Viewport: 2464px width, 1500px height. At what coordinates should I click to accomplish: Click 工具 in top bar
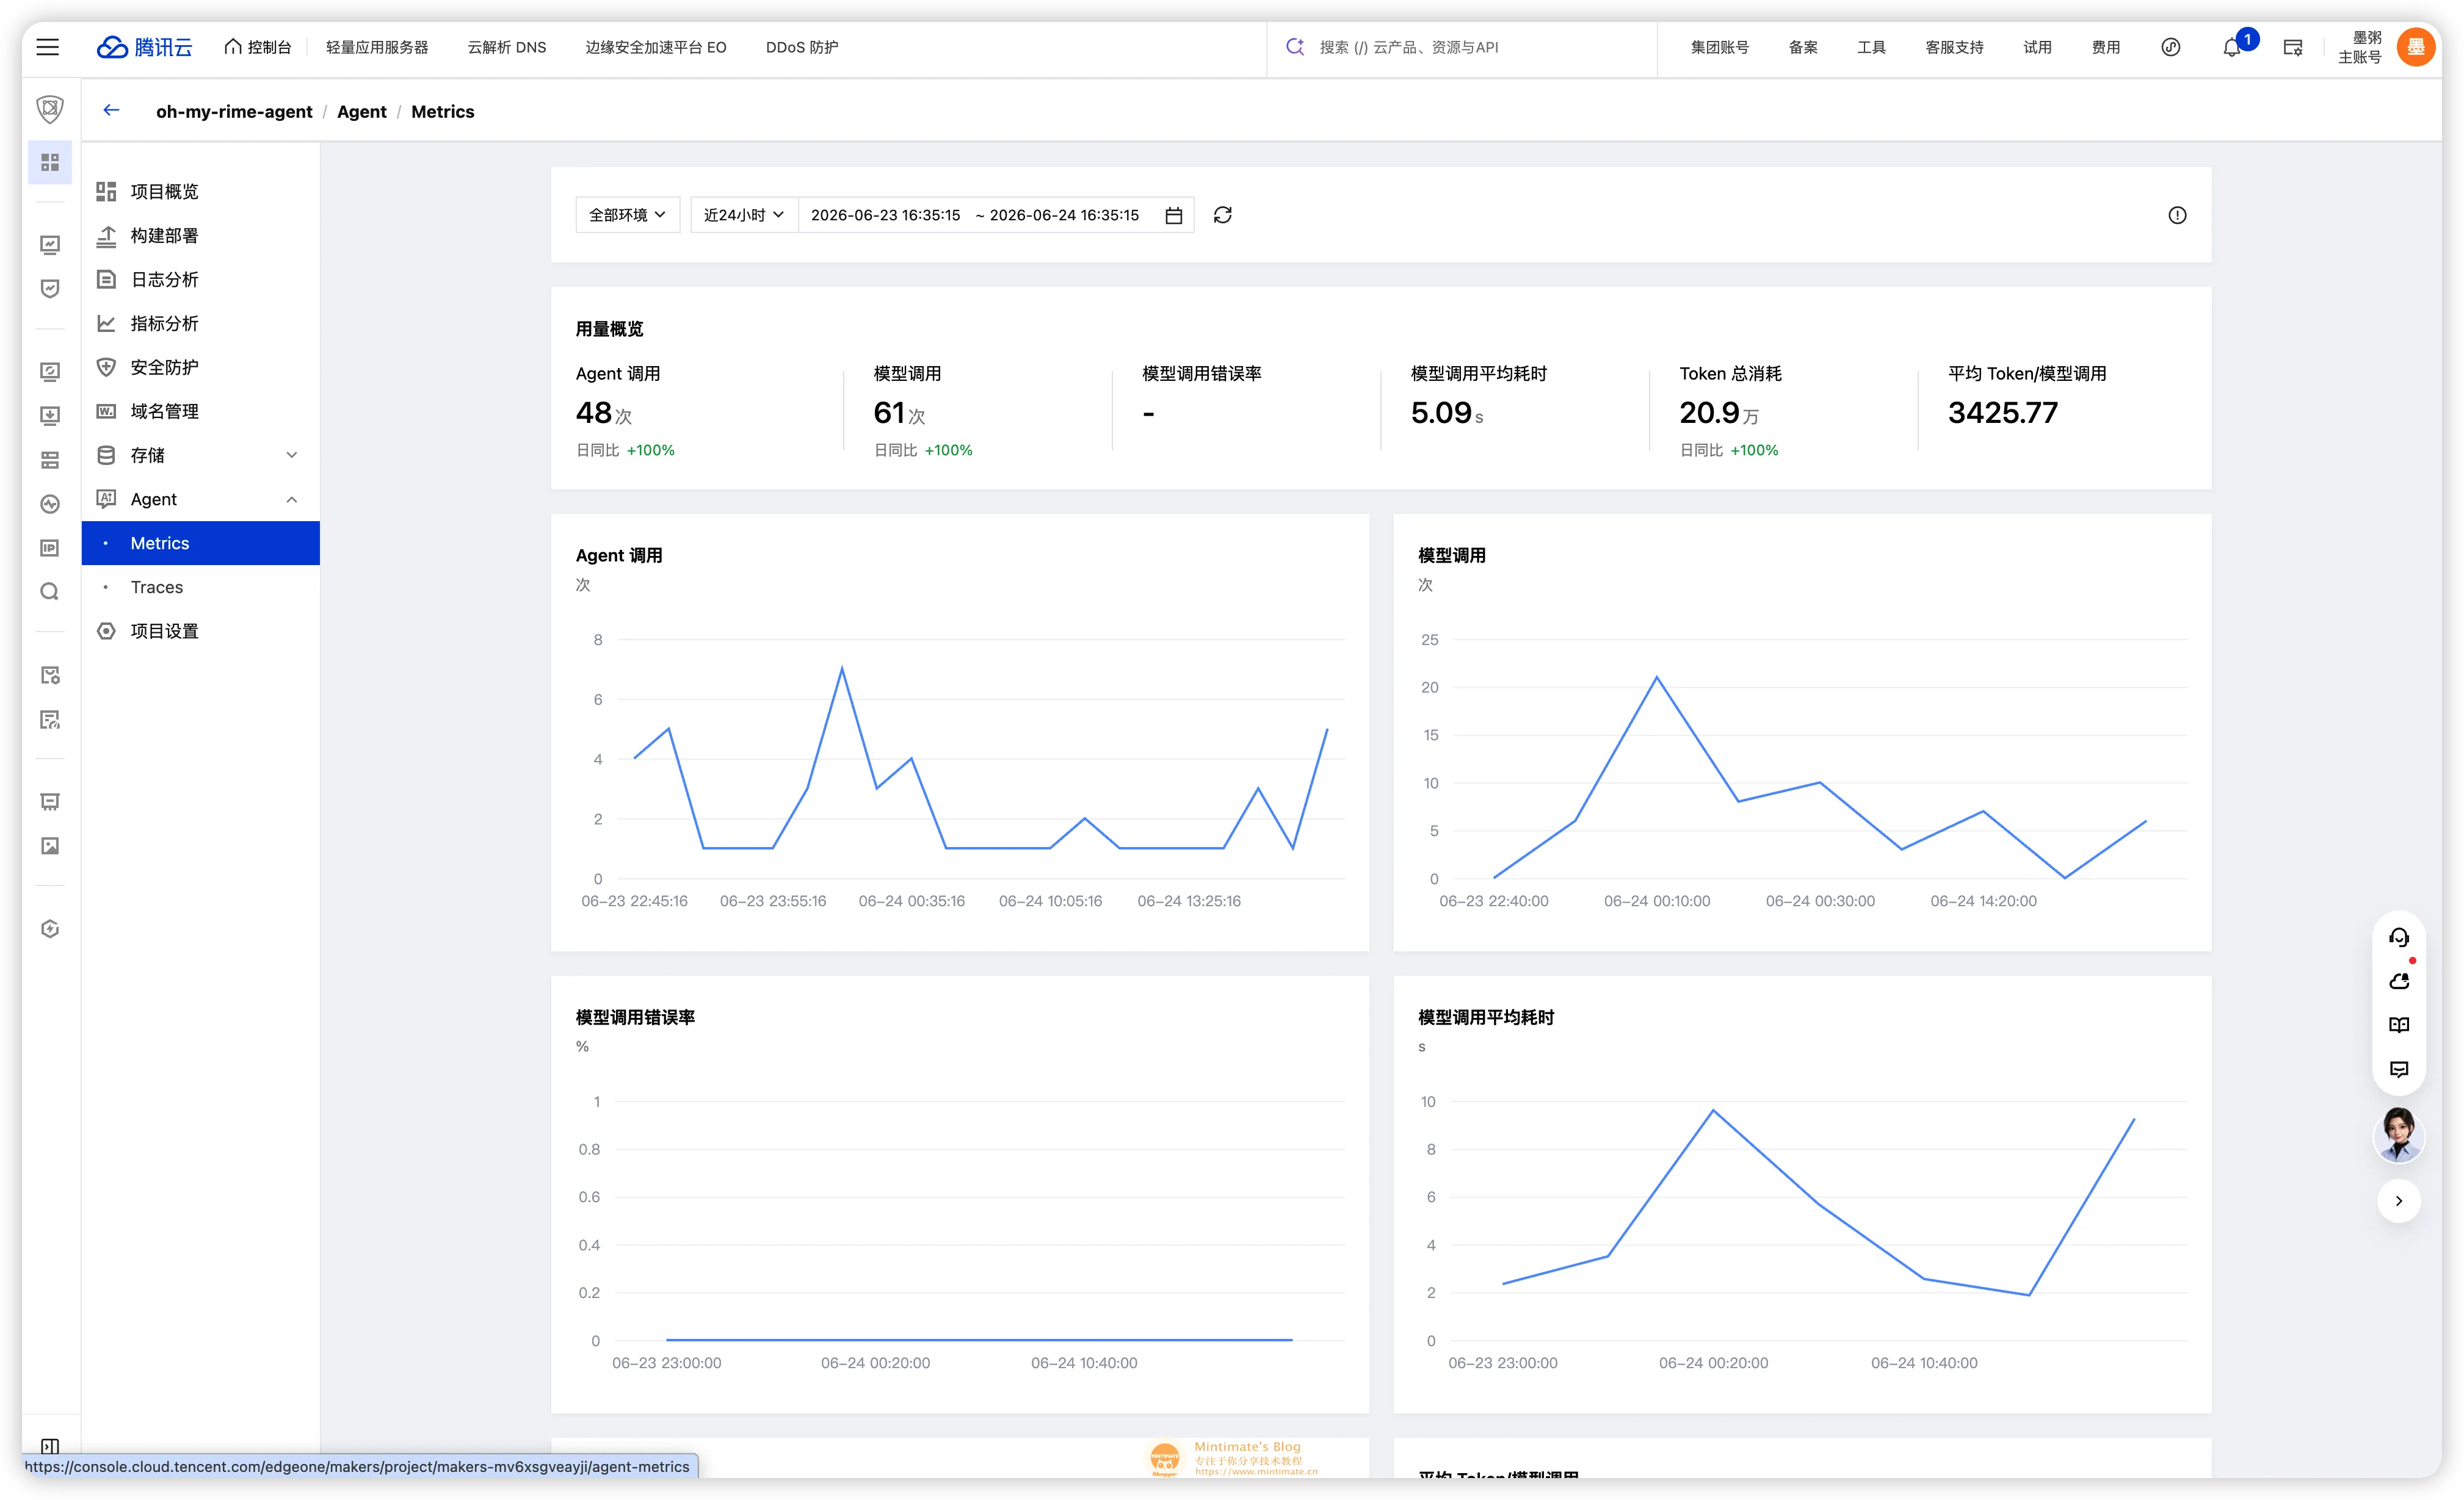[x=1871, y=47]
